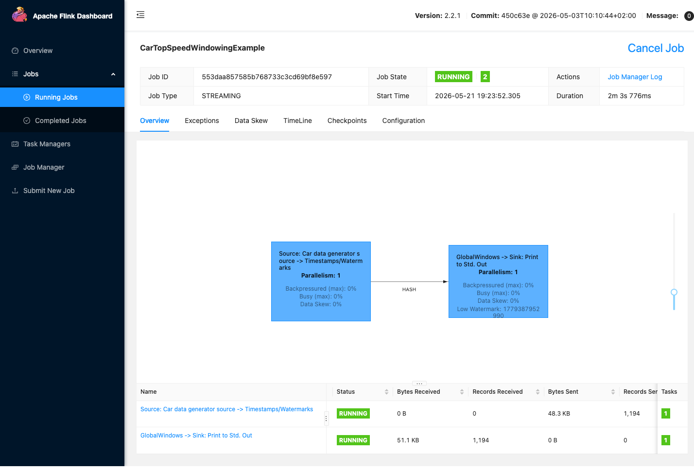Click the Apache Flink squirrel logo
Viewport: 694px width, 472px height.
click(19, 15)
